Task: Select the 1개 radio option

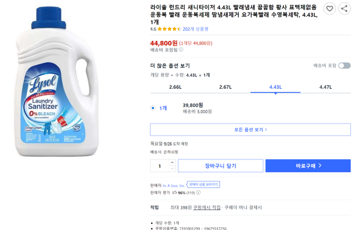Action: tap(153, 108)
